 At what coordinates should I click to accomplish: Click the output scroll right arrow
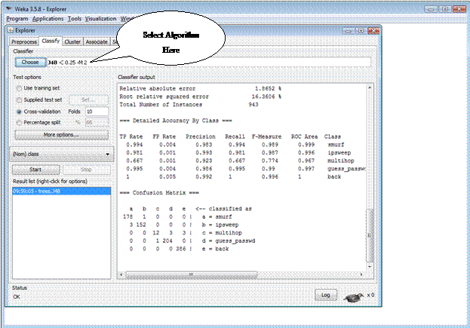pyautogui.click(x=361, y=274)
